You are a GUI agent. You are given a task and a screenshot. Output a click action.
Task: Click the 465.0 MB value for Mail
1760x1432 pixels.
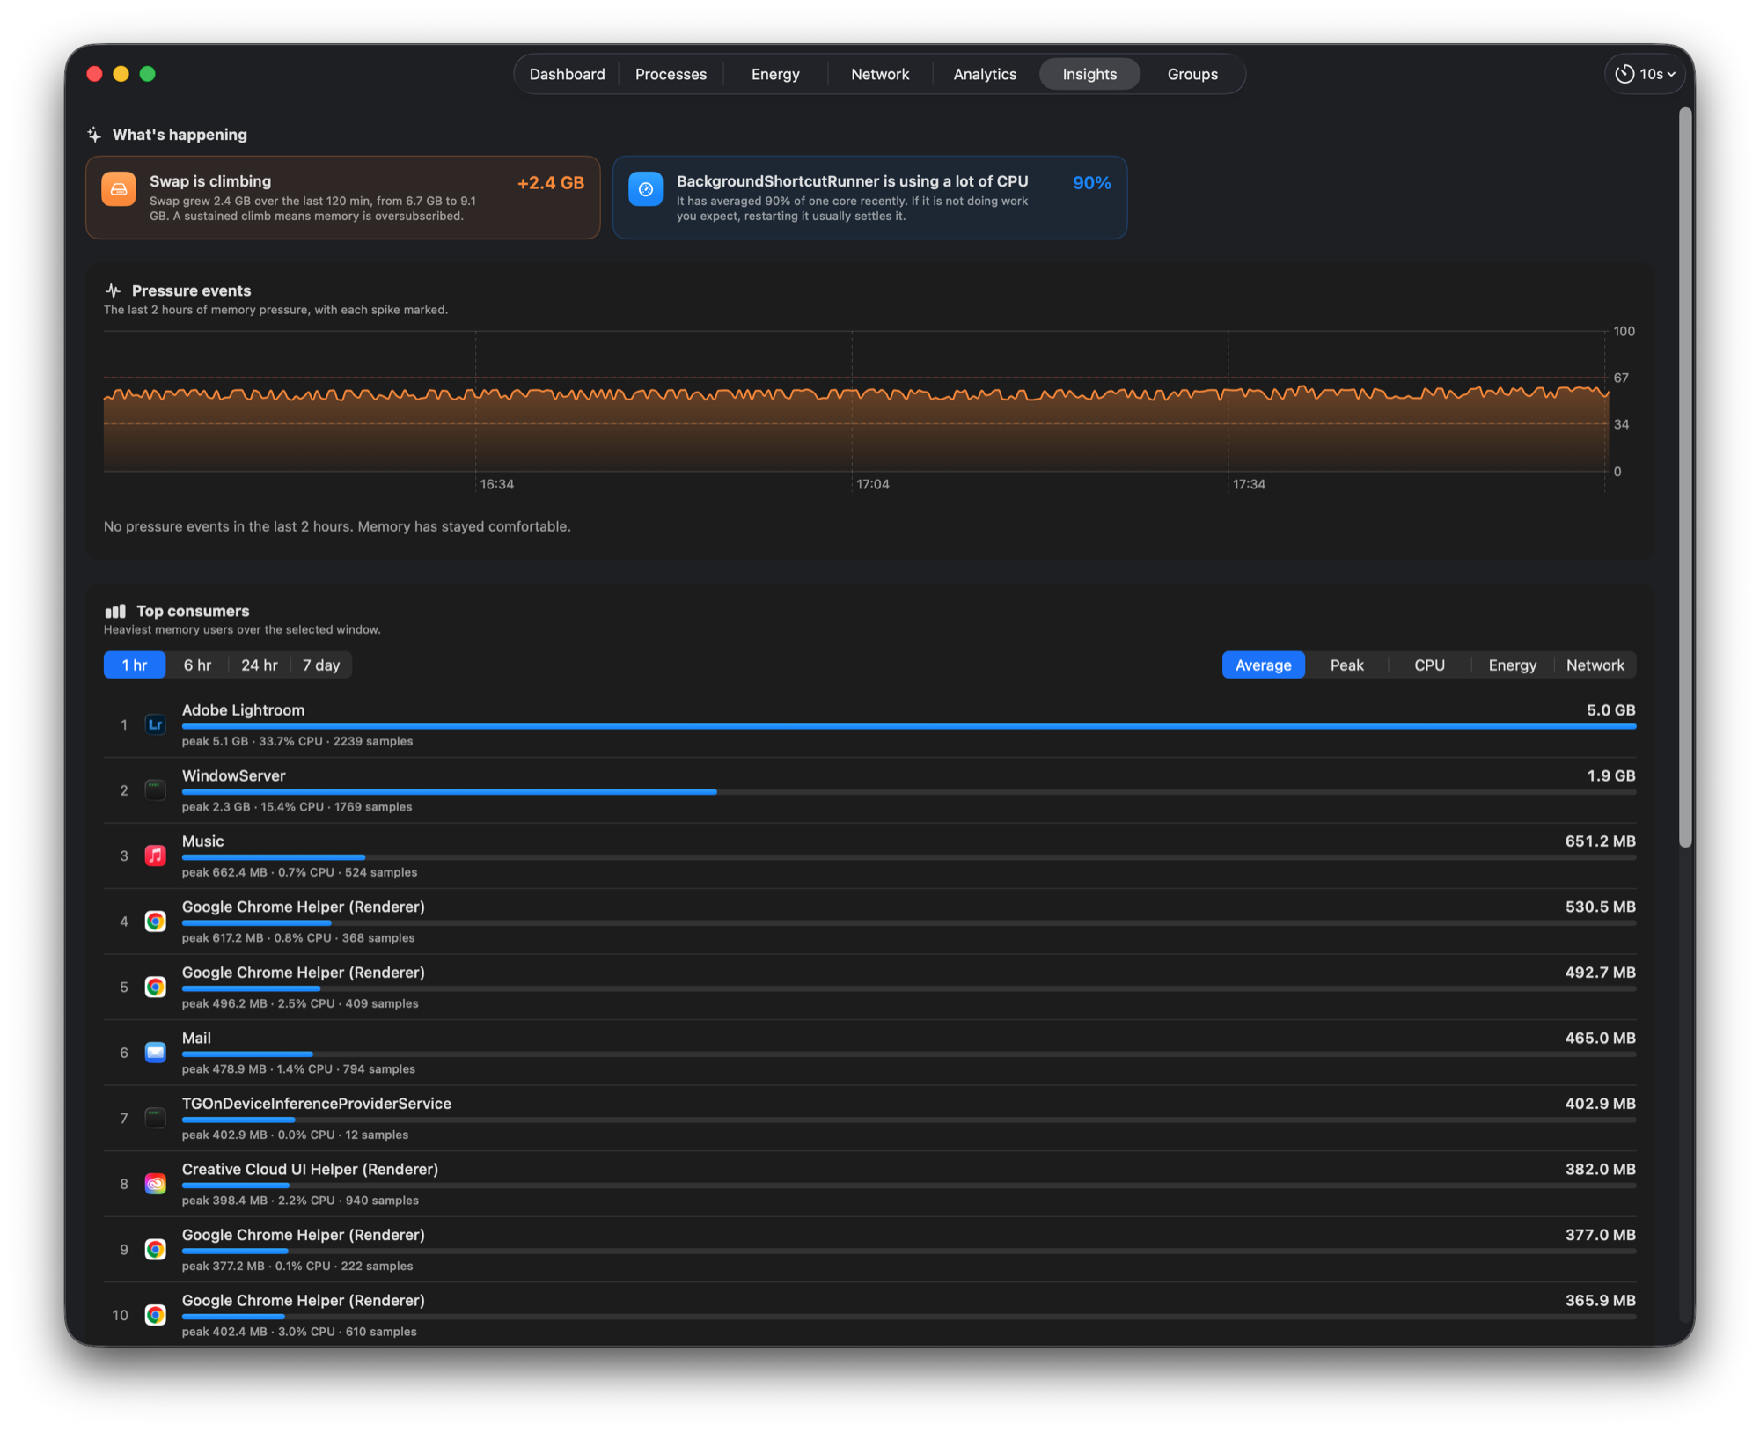coord(1600,1039)
